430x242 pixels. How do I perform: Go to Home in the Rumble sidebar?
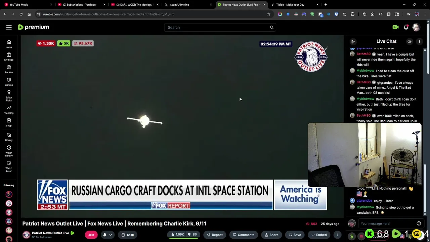point(9,44)
